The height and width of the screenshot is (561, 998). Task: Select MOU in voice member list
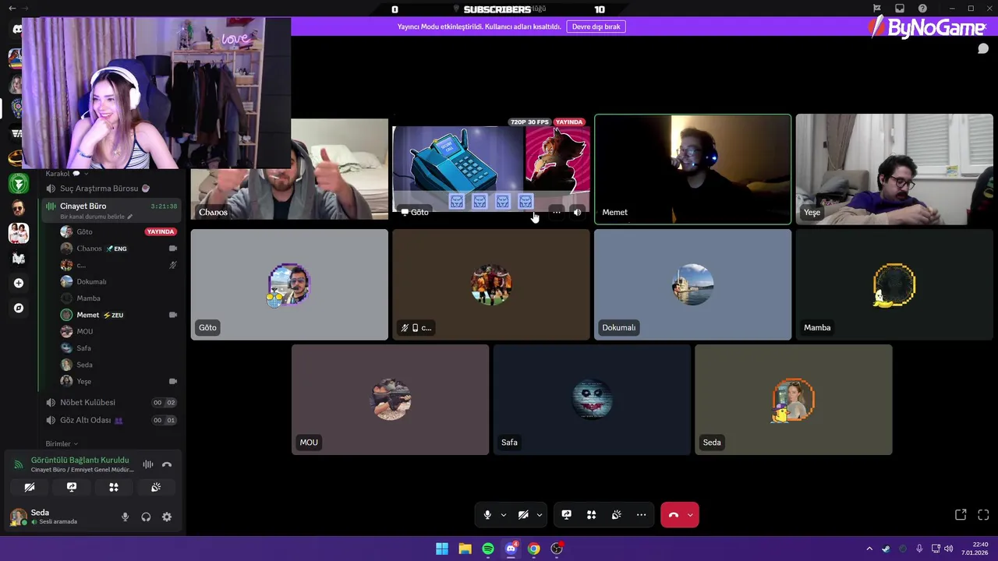tap(119, 332)
